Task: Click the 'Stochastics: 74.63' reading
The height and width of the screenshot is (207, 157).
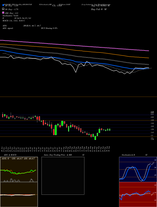Action: [10, 16]
